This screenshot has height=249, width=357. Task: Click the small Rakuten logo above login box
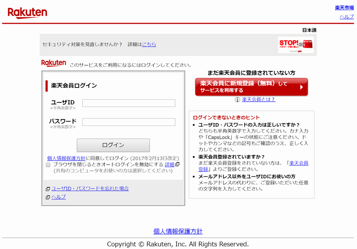pos(54,63)
